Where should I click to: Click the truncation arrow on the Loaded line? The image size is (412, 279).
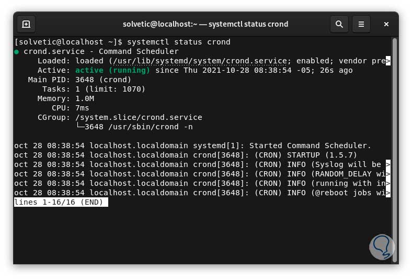[x=388, y=61]
